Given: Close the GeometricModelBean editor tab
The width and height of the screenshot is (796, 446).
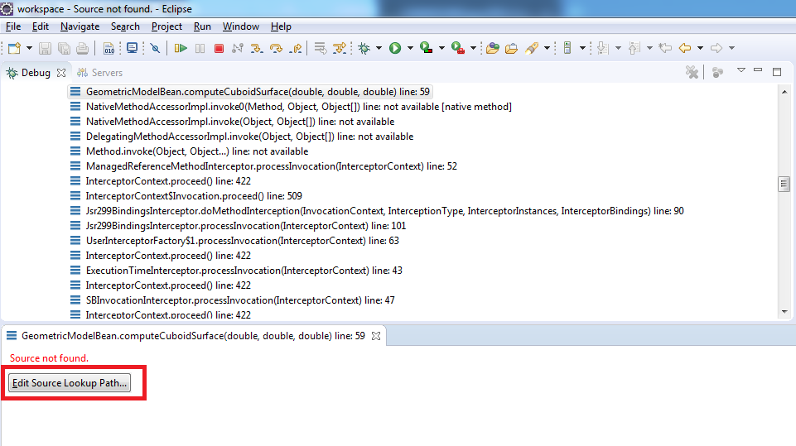Looking at the screenshot, I should [376, 336].
